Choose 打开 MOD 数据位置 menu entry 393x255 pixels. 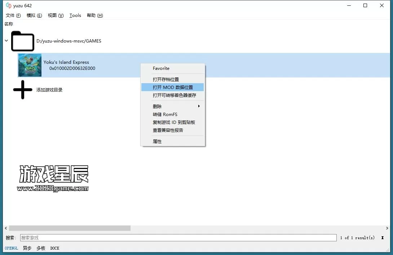tap(173, 87)
